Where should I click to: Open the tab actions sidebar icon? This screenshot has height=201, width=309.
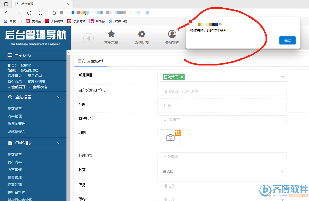pyautogui.click(x=6, y=4)
